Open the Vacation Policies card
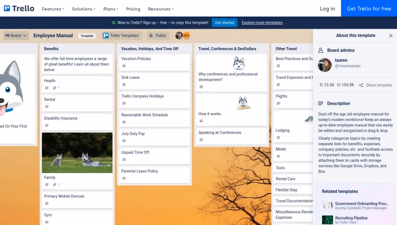The width and height of the screenshot is (397, 225). click(x=154, y=62)
